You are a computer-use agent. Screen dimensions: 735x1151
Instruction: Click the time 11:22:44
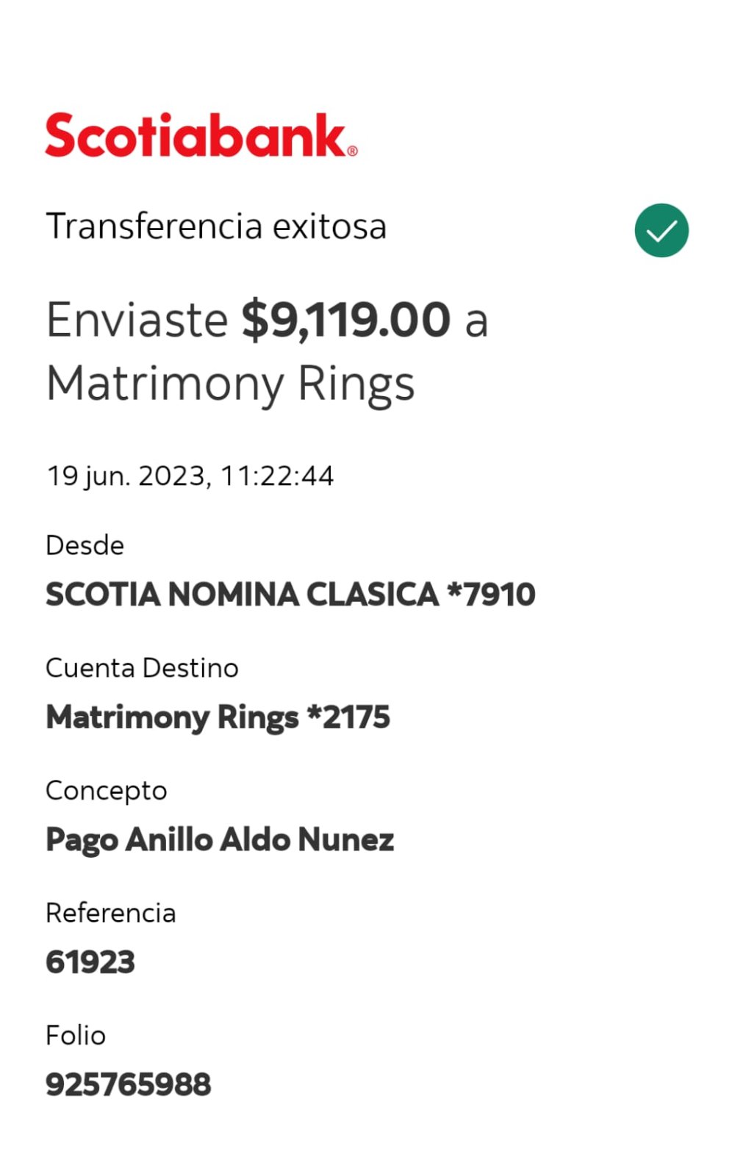[277, 476]
